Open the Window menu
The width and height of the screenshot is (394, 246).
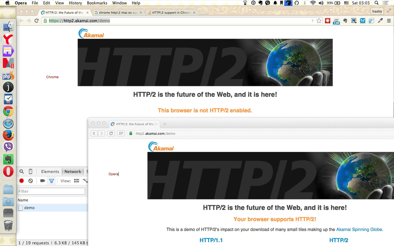coord(120,3)
